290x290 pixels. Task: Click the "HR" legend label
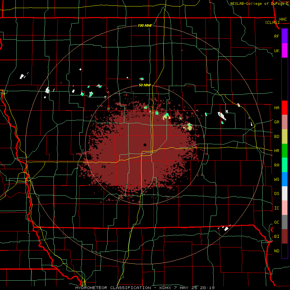click(x=276, y=151)
